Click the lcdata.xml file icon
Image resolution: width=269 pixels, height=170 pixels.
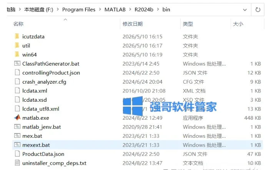(x=17, y=91)
